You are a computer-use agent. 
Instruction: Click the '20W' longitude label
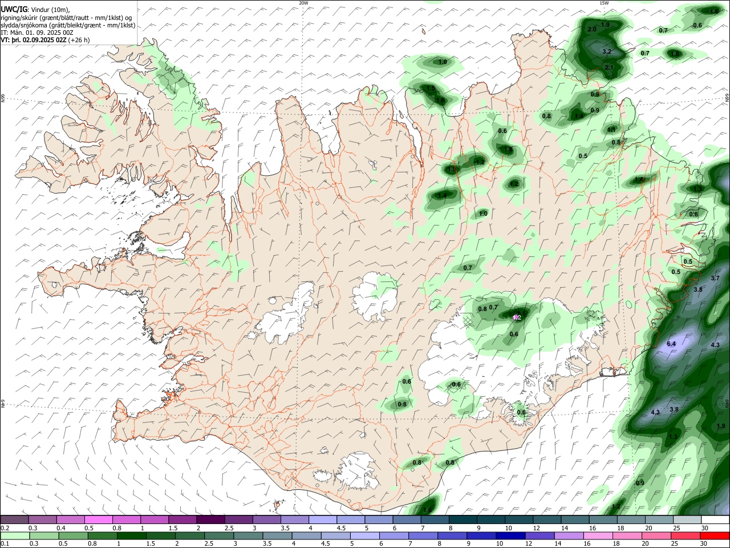tap(303, 3)
